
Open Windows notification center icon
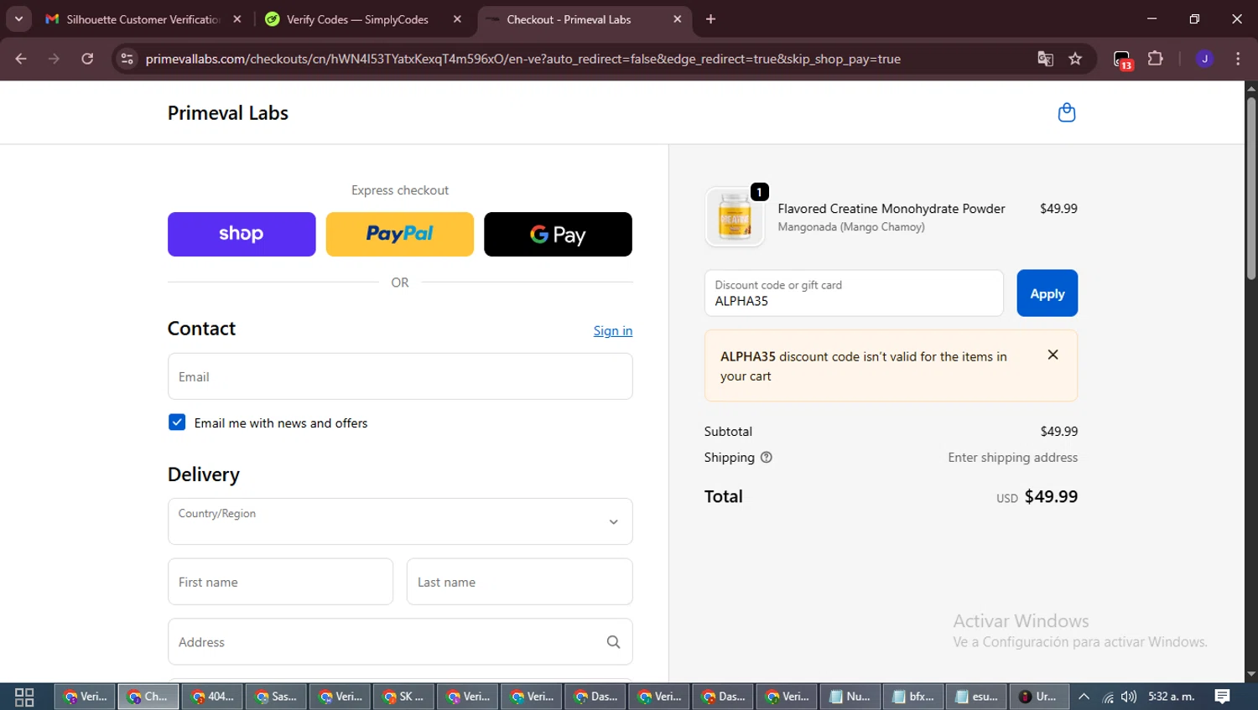point(1222,697)
